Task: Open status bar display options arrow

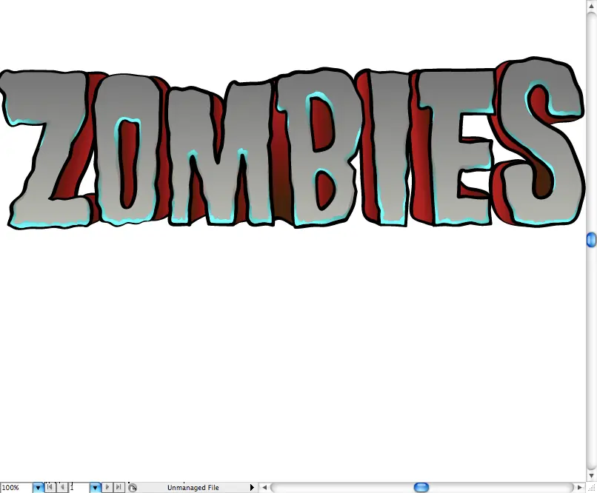Action: point(252,487)
